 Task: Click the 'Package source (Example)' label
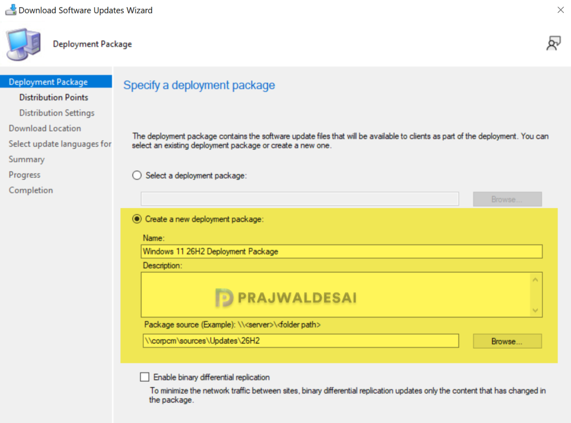click(233, 325)
